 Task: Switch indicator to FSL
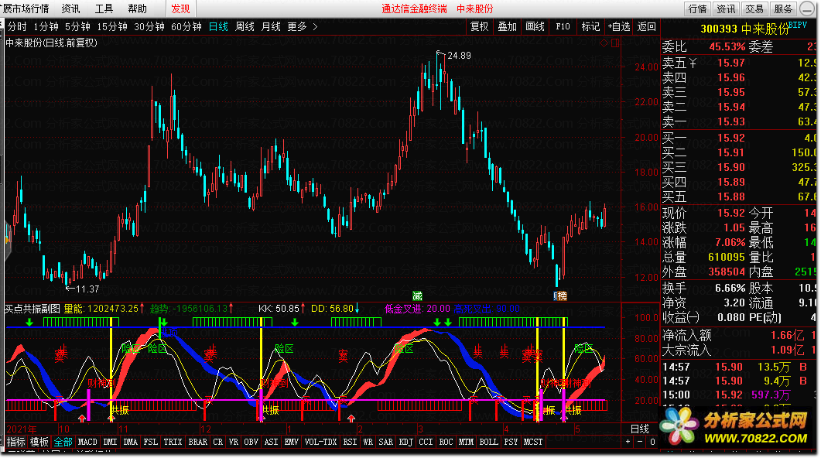click(151, 443)
